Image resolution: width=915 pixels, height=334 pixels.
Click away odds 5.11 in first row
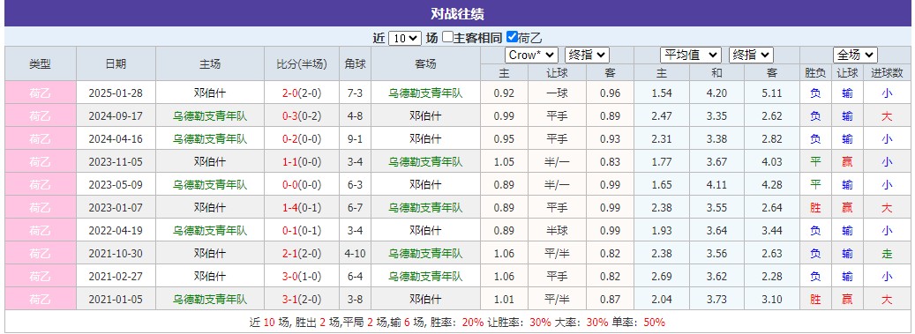click(772, 93)
